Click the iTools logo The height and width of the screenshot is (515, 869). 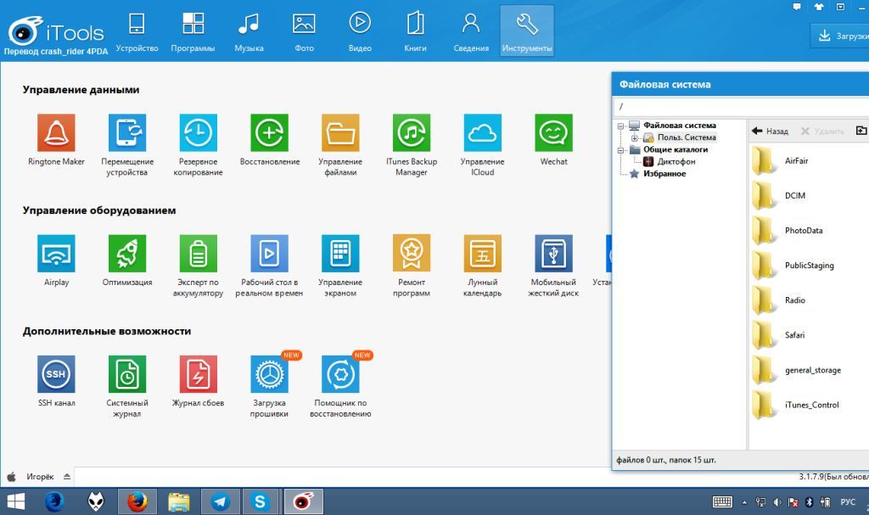point(55,31)
